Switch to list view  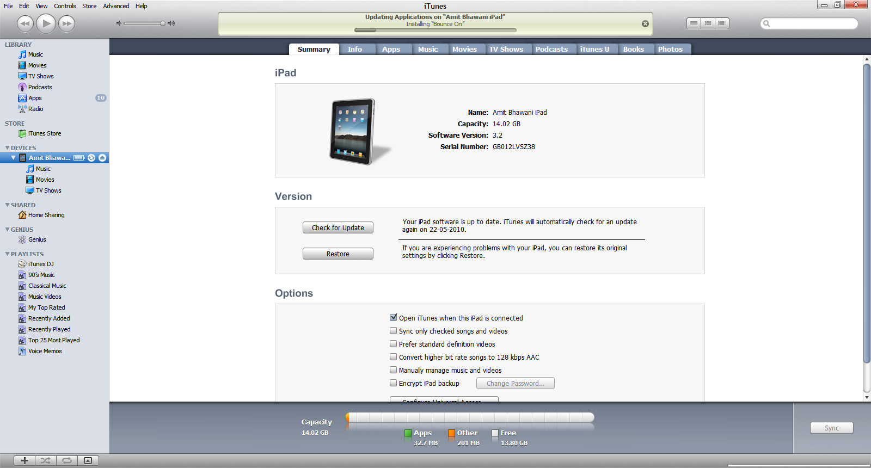coord(694,23)
